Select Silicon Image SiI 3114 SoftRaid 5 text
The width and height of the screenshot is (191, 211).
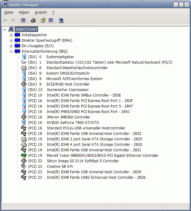pos(83,161)
